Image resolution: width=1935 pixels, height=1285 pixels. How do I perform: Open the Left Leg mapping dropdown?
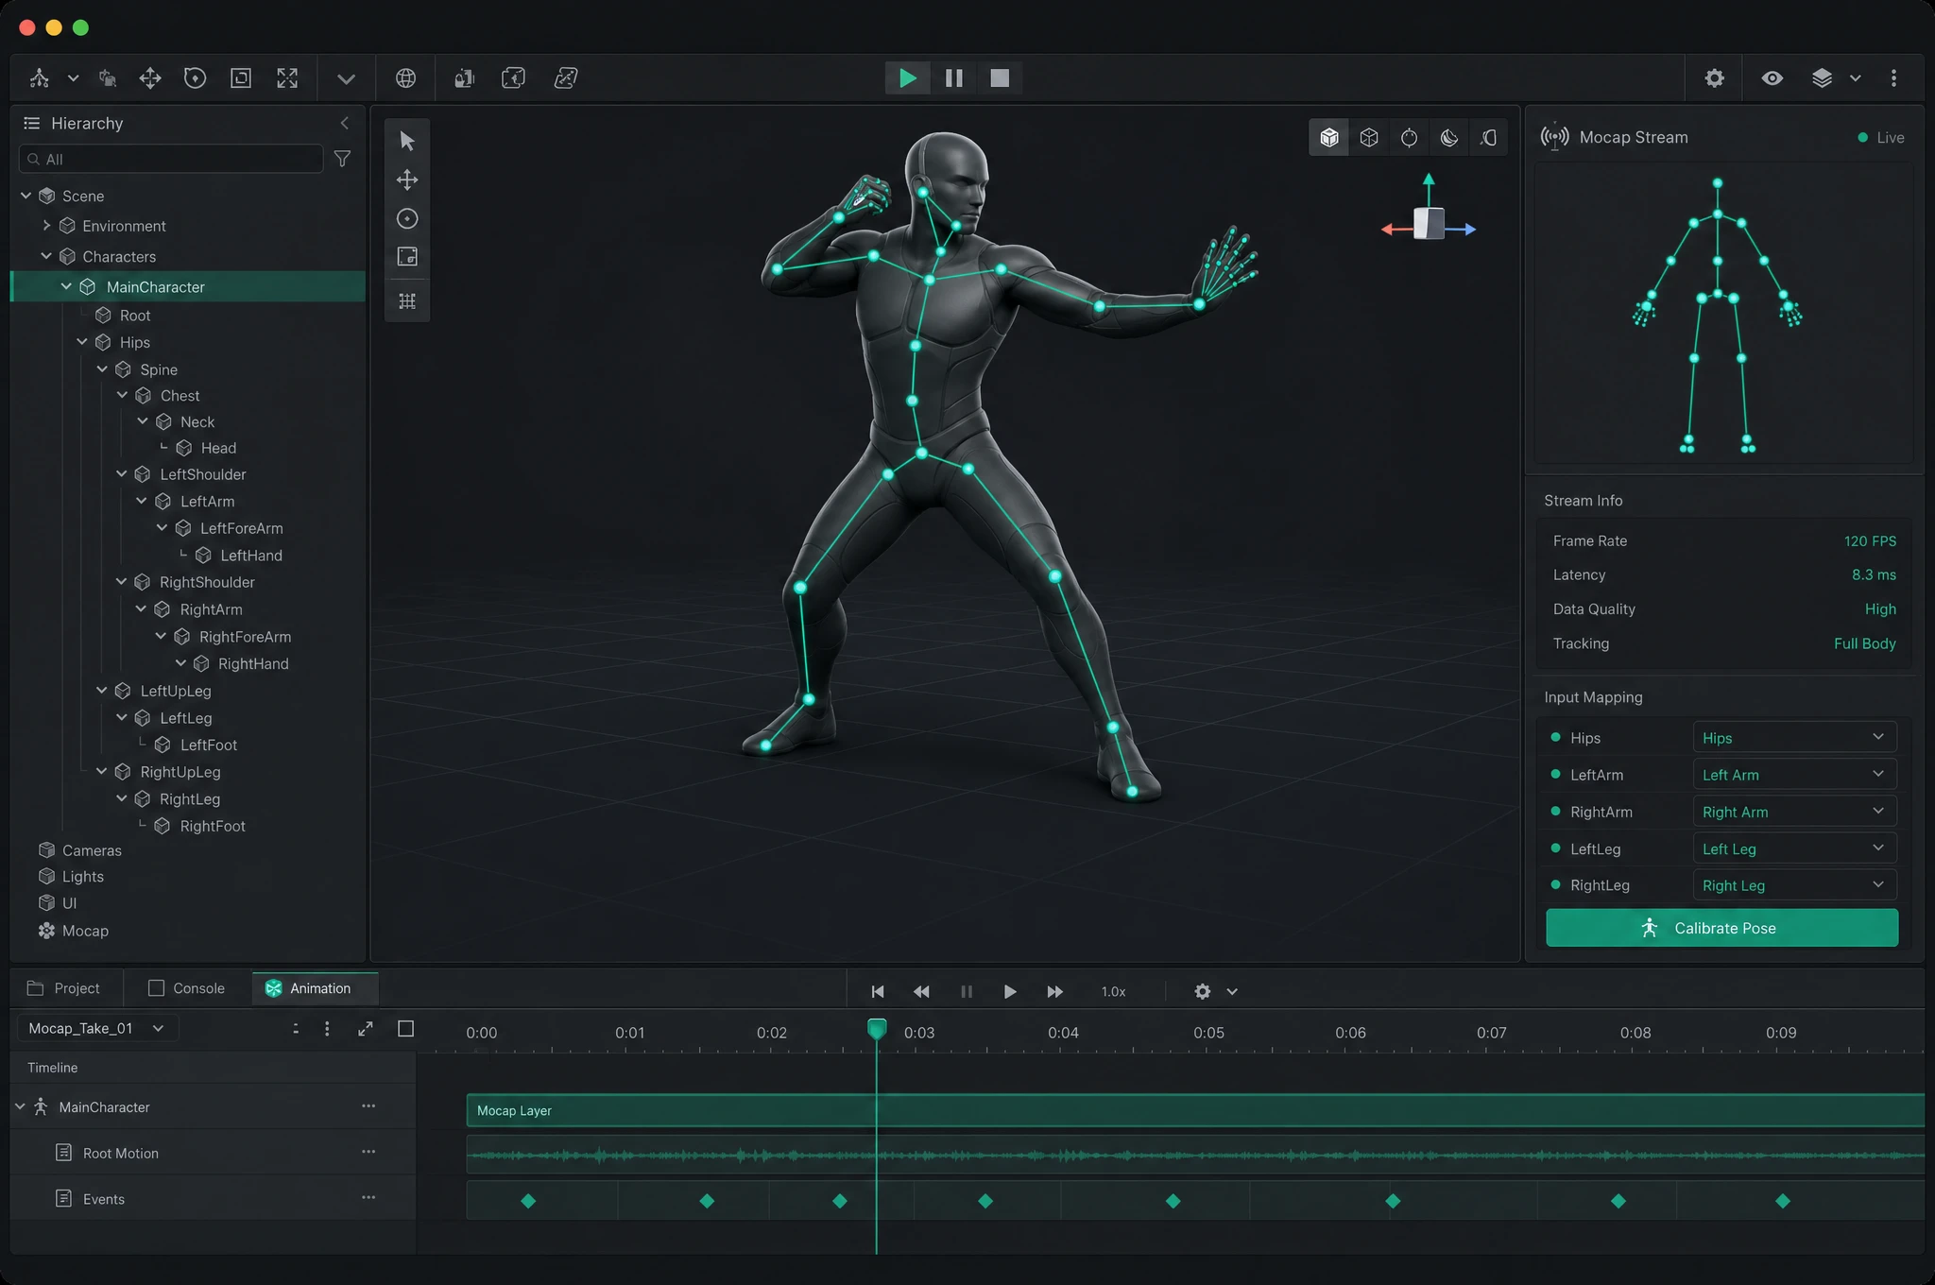coord(1794,848)
